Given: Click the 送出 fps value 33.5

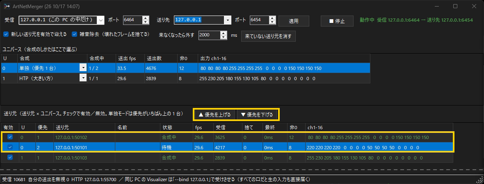Looking at the screenshot, I should [130, 68].
